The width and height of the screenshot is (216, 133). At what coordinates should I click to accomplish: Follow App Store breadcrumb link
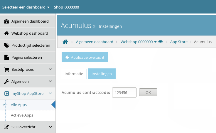179,42
